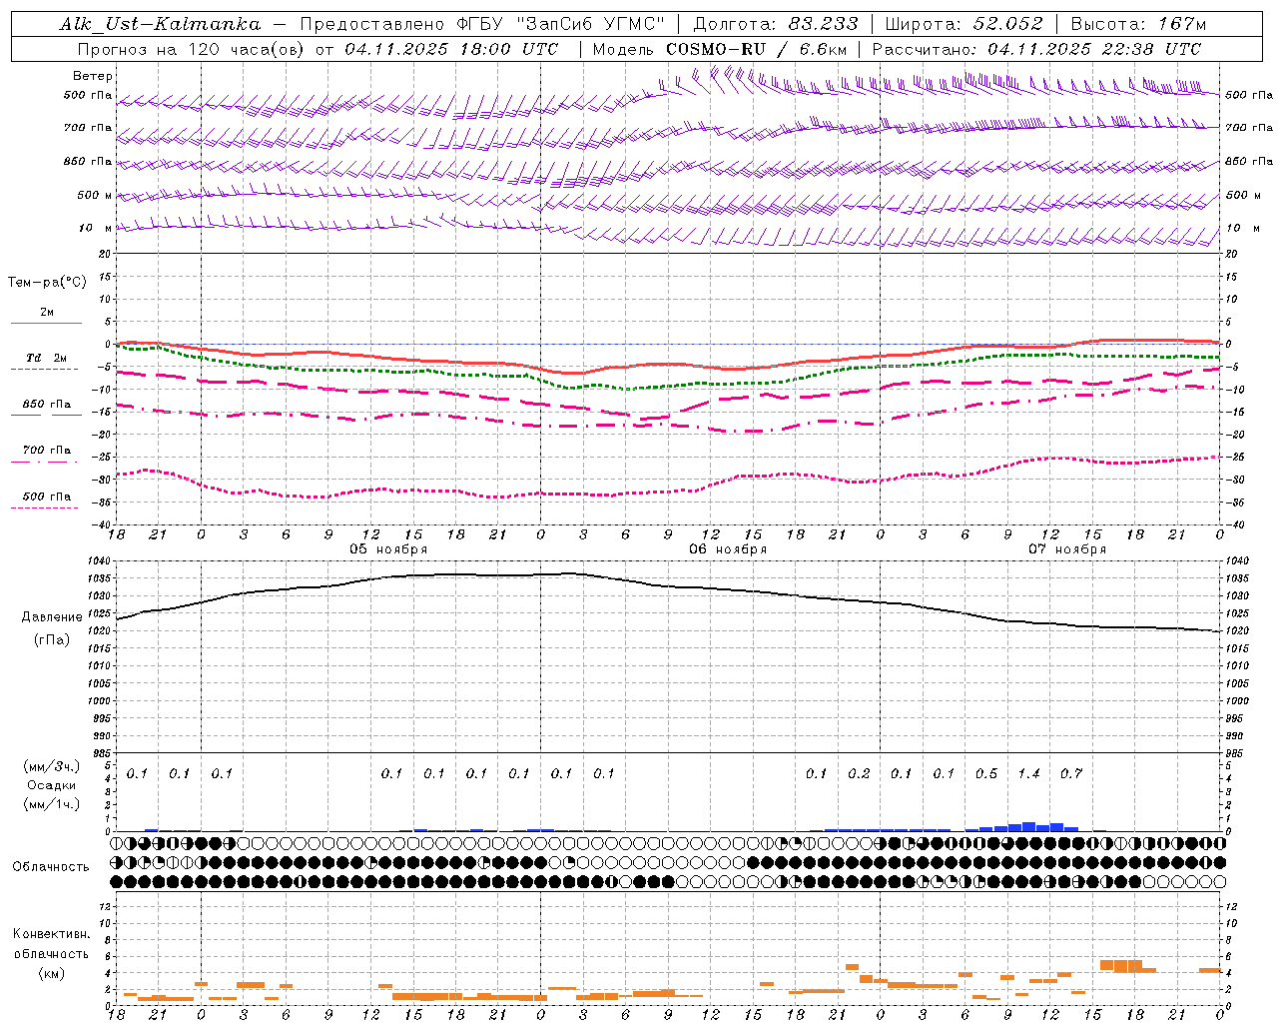Click the Осадки precipitation label

coord(51,786)
